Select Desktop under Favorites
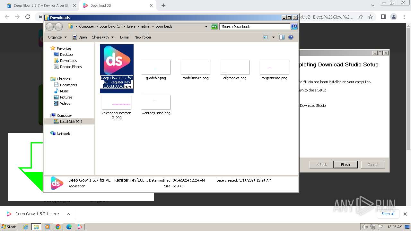The image size is (411, 231). tap(63, 55)
